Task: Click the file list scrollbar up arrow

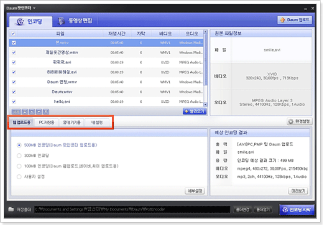Action: pos(205,32)
